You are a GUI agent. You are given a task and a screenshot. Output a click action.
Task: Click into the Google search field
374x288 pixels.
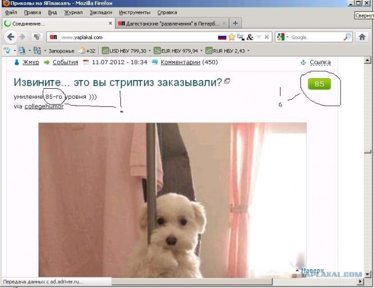point(316,37)
